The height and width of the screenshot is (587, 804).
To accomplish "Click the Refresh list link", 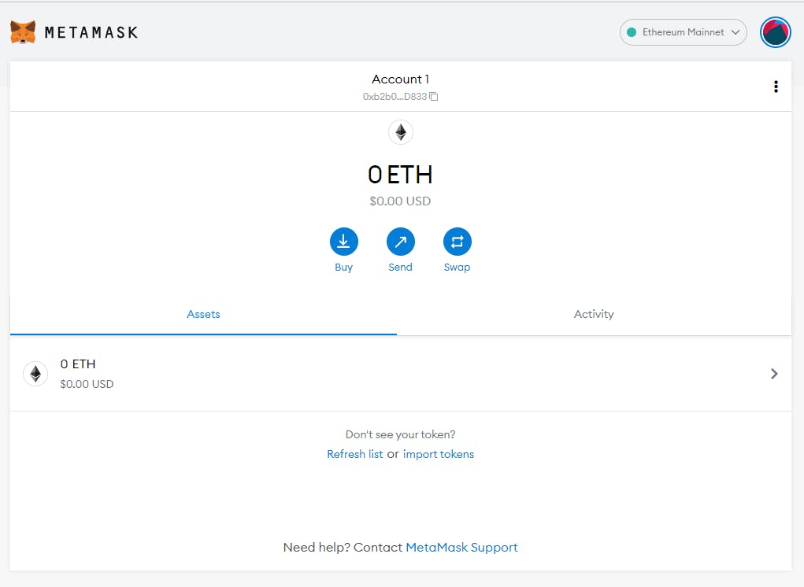I will [354, 454].
